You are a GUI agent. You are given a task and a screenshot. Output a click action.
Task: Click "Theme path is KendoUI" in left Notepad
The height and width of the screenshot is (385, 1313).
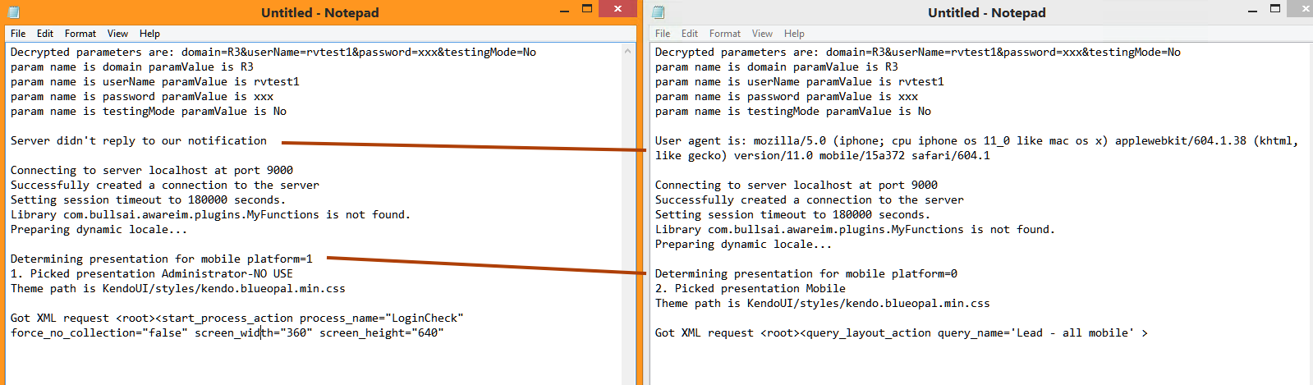(x=178, y=288)
